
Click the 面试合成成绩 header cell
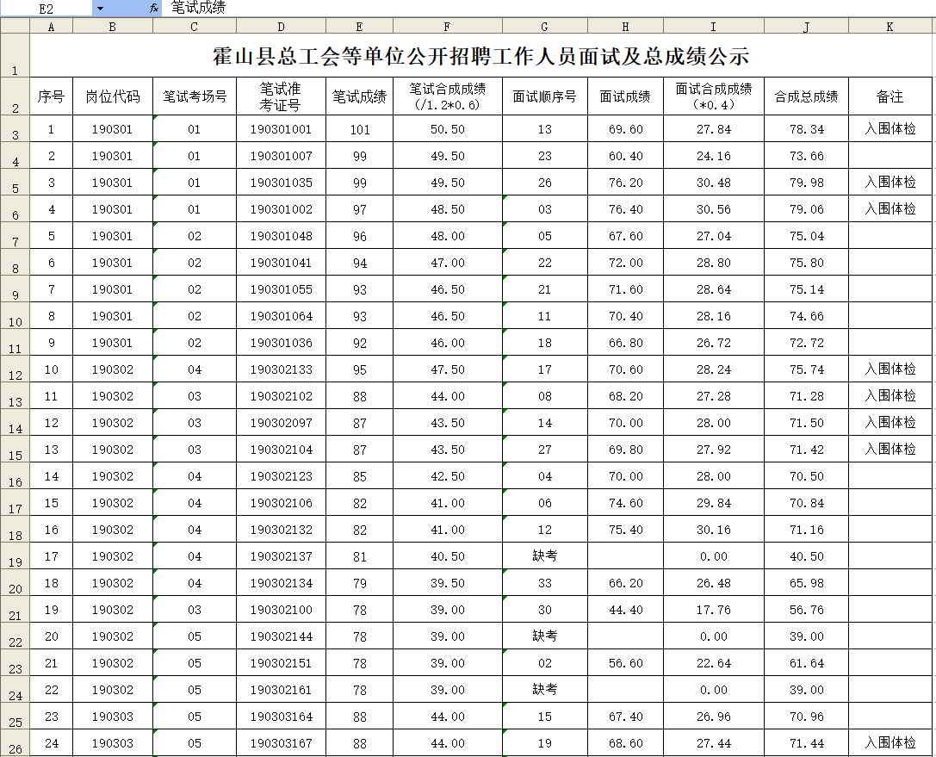tap(714, 96)
